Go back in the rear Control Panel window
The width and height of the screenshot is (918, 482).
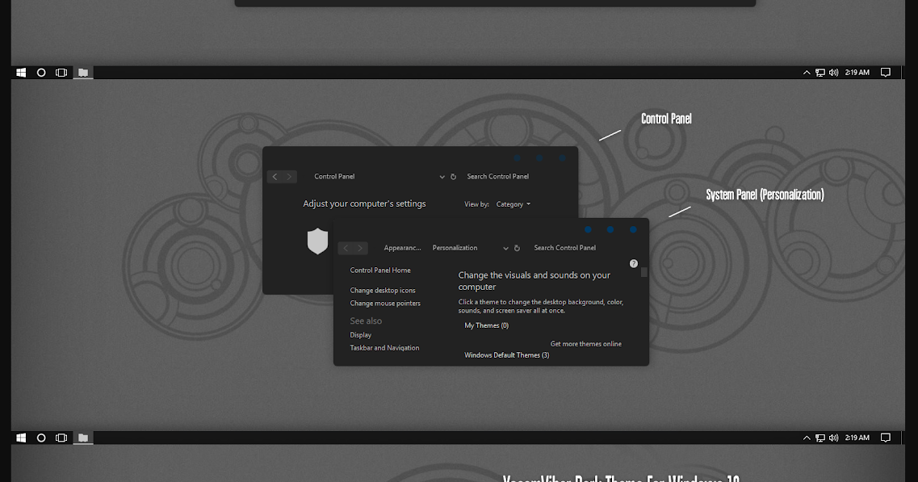[x=275, y=176]
